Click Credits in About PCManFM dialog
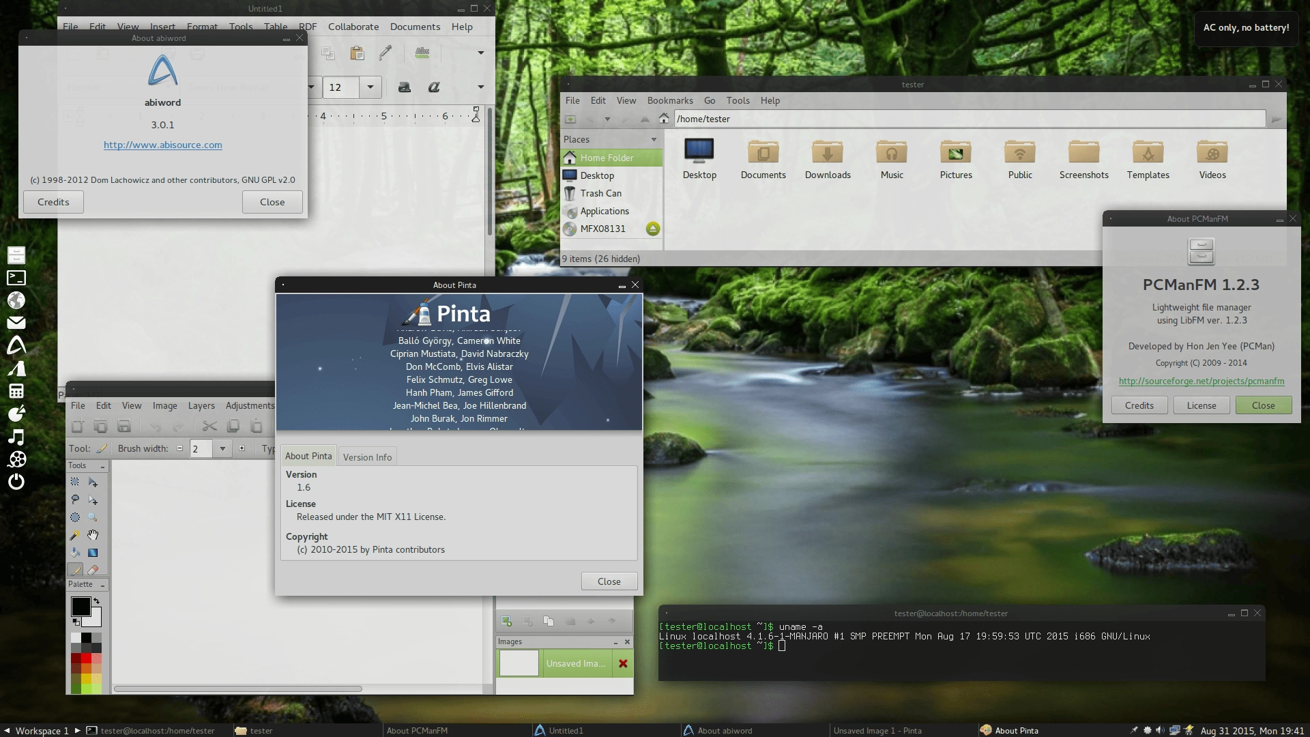1310x737 pixels. tap(1139, 405)
